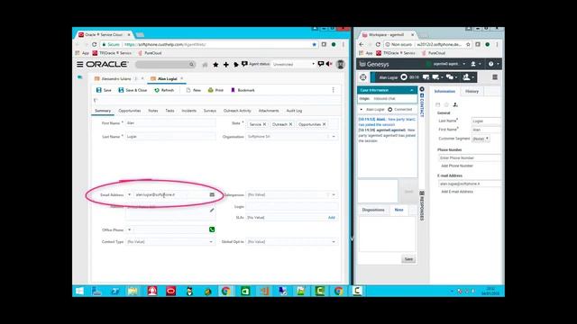The height and width of the screenshot is (324, 577).
Task: Open the Agent status dropdown
Action: [x=293, y=64]
